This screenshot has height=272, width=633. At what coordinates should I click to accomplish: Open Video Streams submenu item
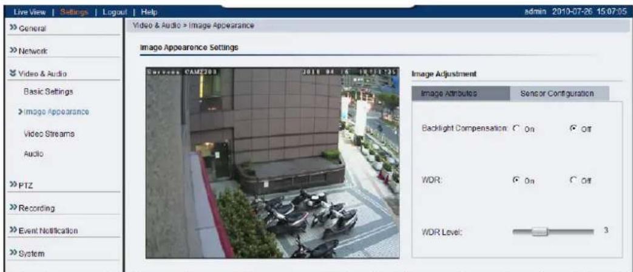pyautogui.click(x=49, y=133)
